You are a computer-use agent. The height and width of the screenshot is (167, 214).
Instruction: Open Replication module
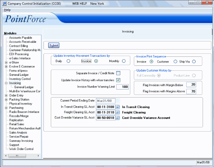pyautogui.click(x=16, y=120)
